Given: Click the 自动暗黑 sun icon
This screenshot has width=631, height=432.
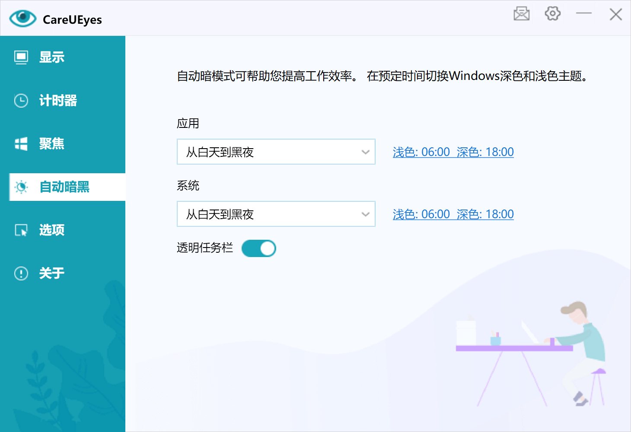Looking at the screenshot, I should tap(21, 187).
